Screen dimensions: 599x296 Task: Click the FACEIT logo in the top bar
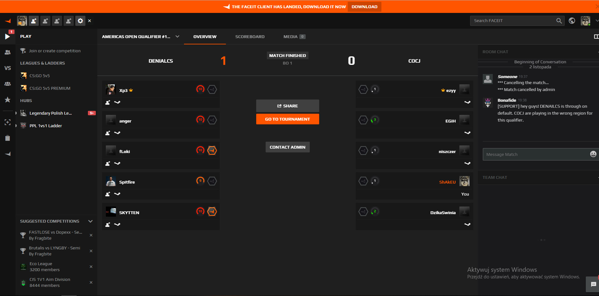pos(8,21)
